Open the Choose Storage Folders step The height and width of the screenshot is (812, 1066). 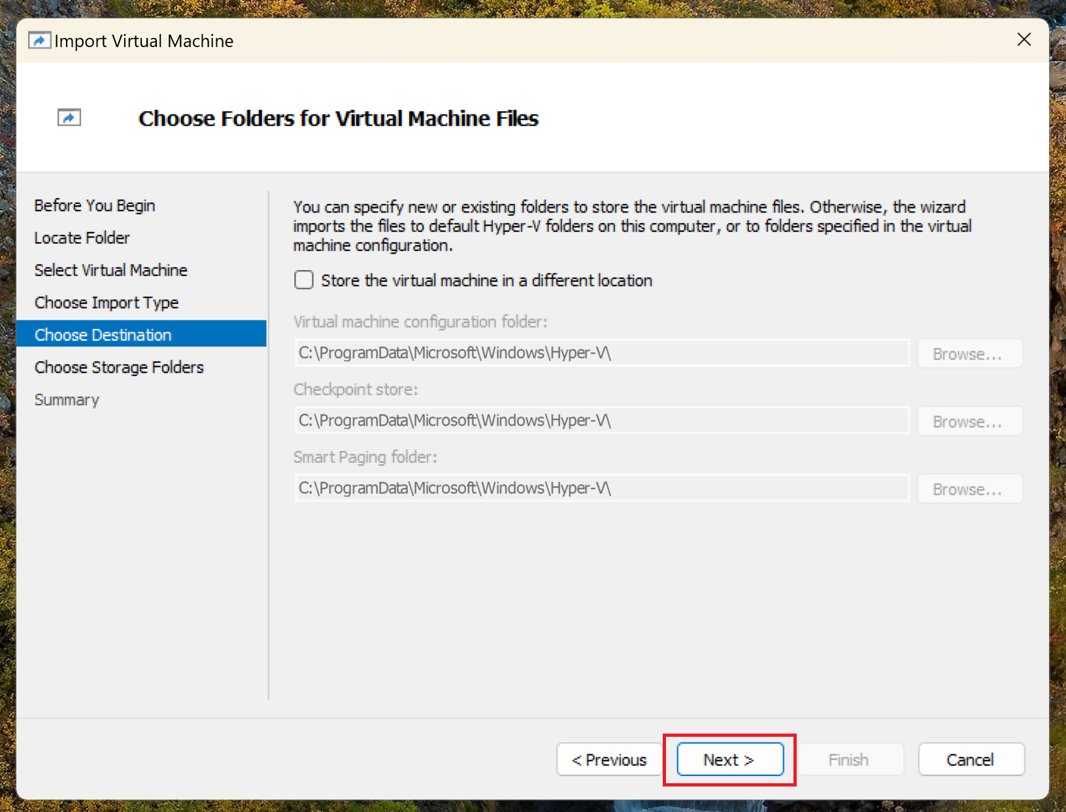119,367
